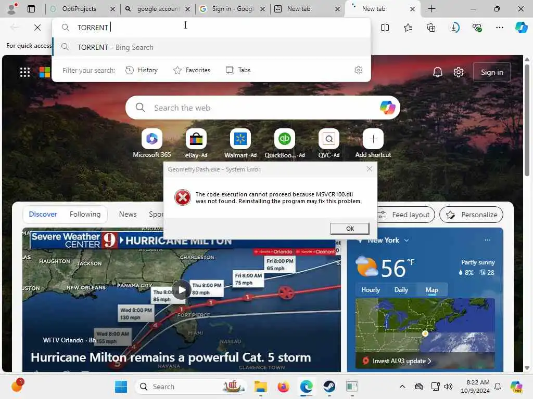The image size is (533, 399).
Task: Open the Edge profile icon
Action: click(12, 8)
